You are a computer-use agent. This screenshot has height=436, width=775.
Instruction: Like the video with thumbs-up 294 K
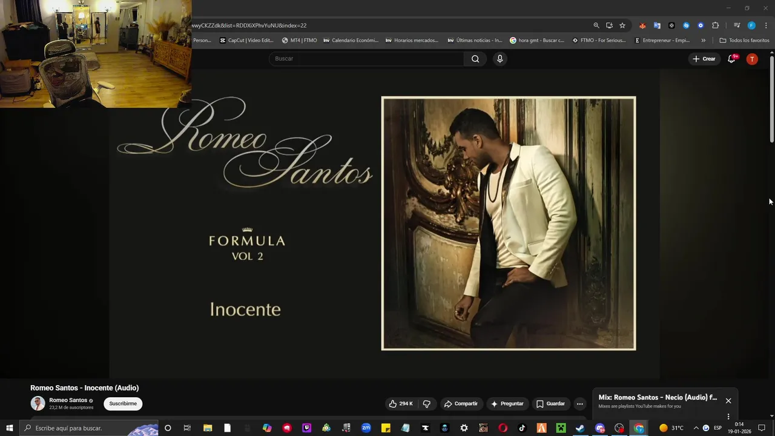coord(401,404)
